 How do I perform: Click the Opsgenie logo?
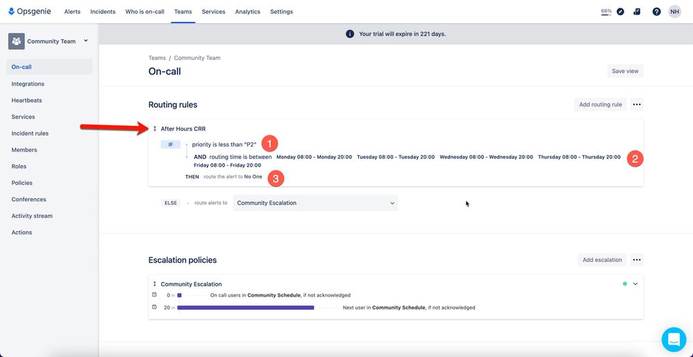coord(30,12)
